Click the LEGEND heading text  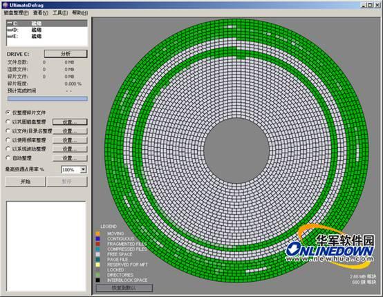pos(109,227)
